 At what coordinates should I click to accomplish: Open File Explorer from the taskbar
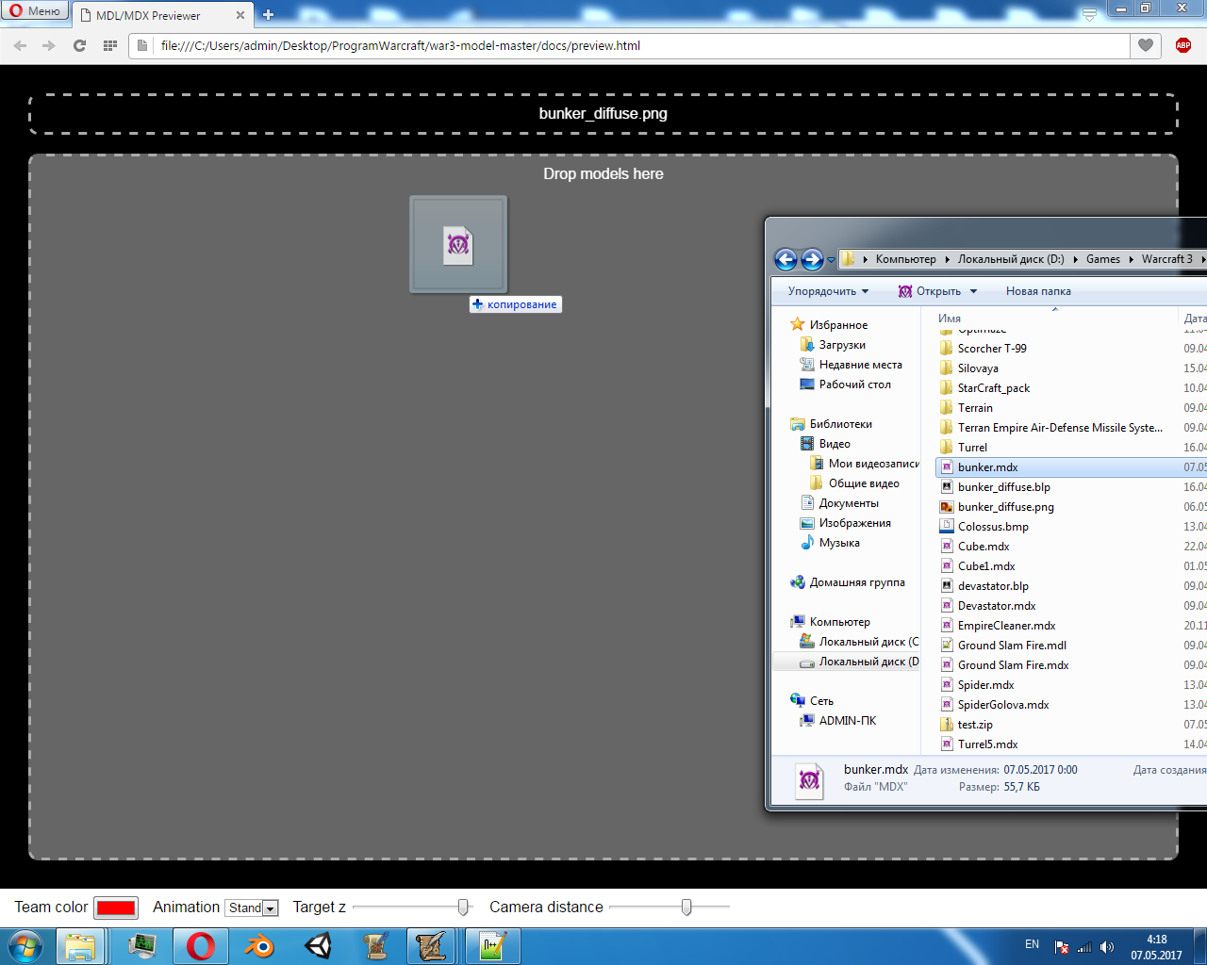(x=80, y=946)
